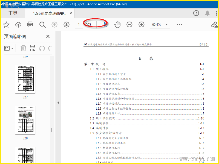219x164 pixels.
Task: Print the document with the printer icon
Action: tap(30, 25)
